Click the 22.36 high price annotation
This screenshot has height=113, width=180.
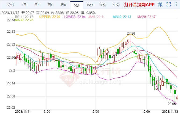tap(131, 33)
